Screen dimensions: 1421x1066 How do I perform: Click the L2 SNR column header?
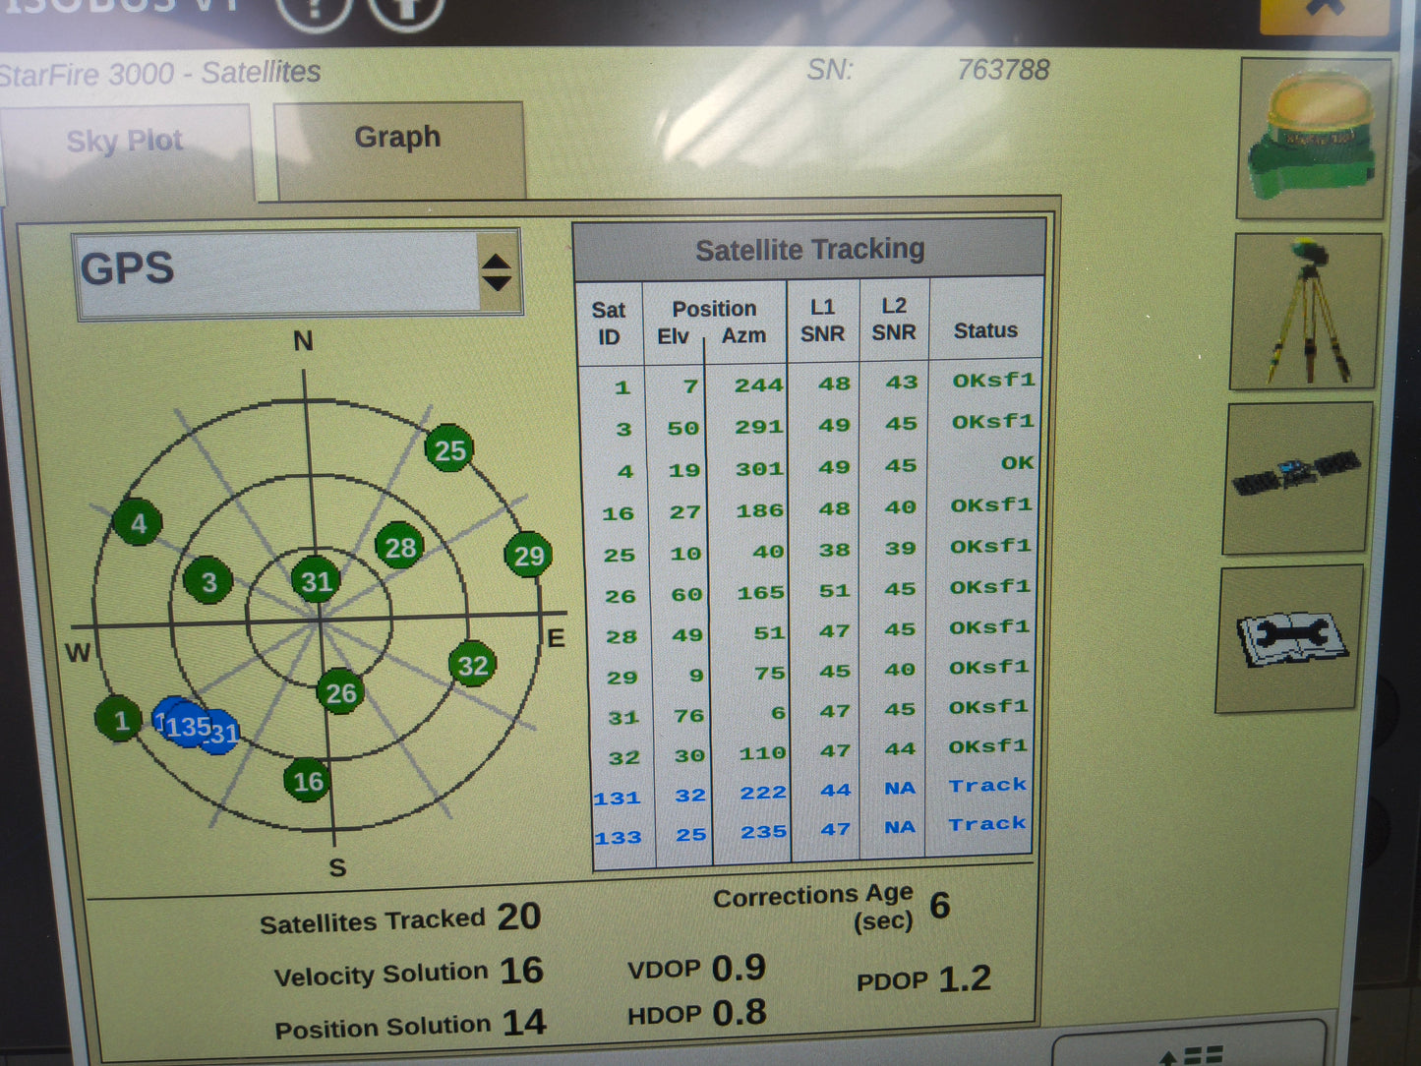pos(893,320)
